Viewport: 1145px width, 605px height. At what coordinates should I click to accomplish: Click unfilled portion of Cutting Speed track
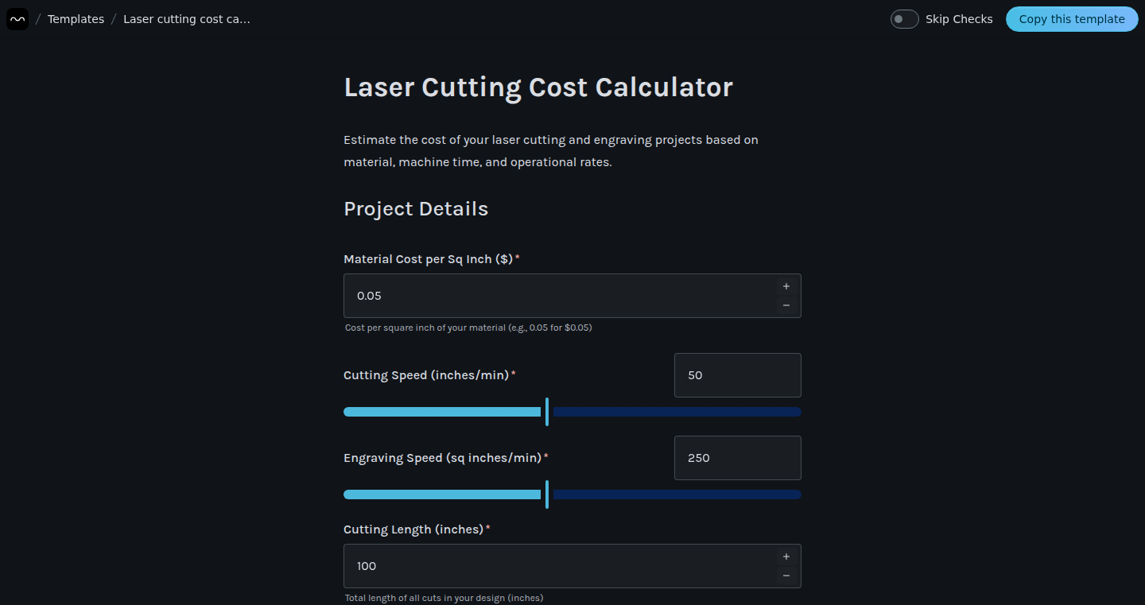tap(677, 412)
